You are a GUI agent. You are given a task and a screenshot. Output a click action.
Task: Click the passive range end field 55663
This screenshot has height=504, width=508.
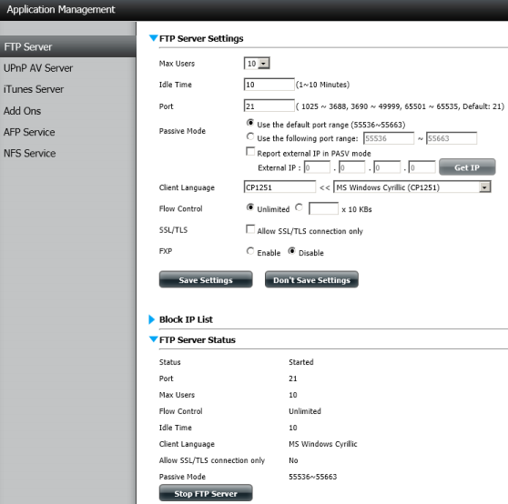[452, 138]
